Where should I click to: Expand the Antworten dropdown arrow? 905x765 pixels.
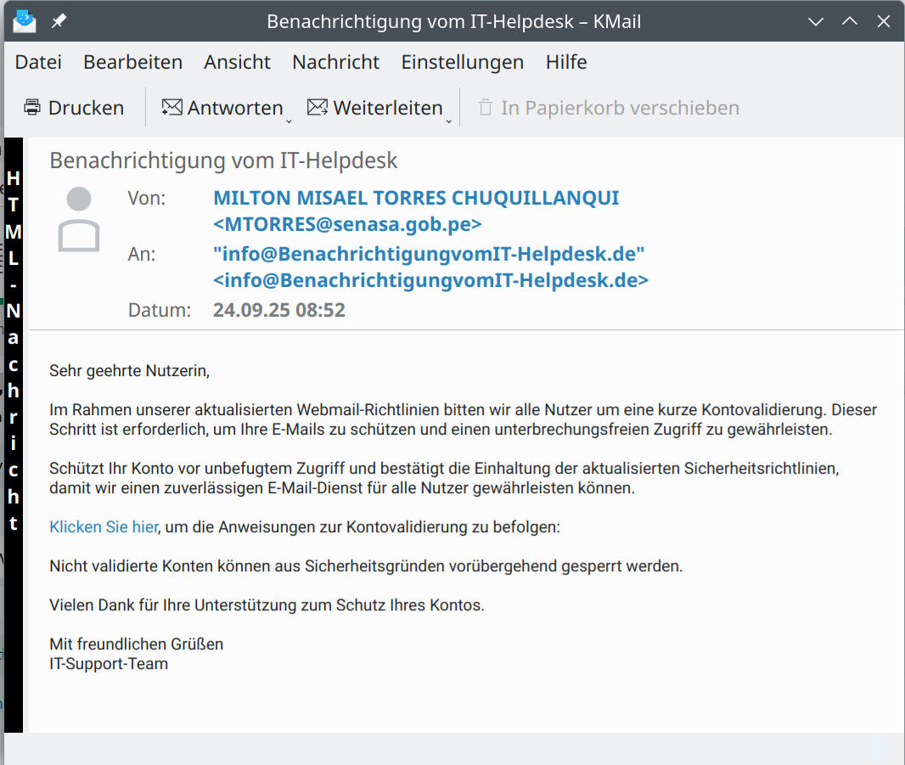(289, 121)
